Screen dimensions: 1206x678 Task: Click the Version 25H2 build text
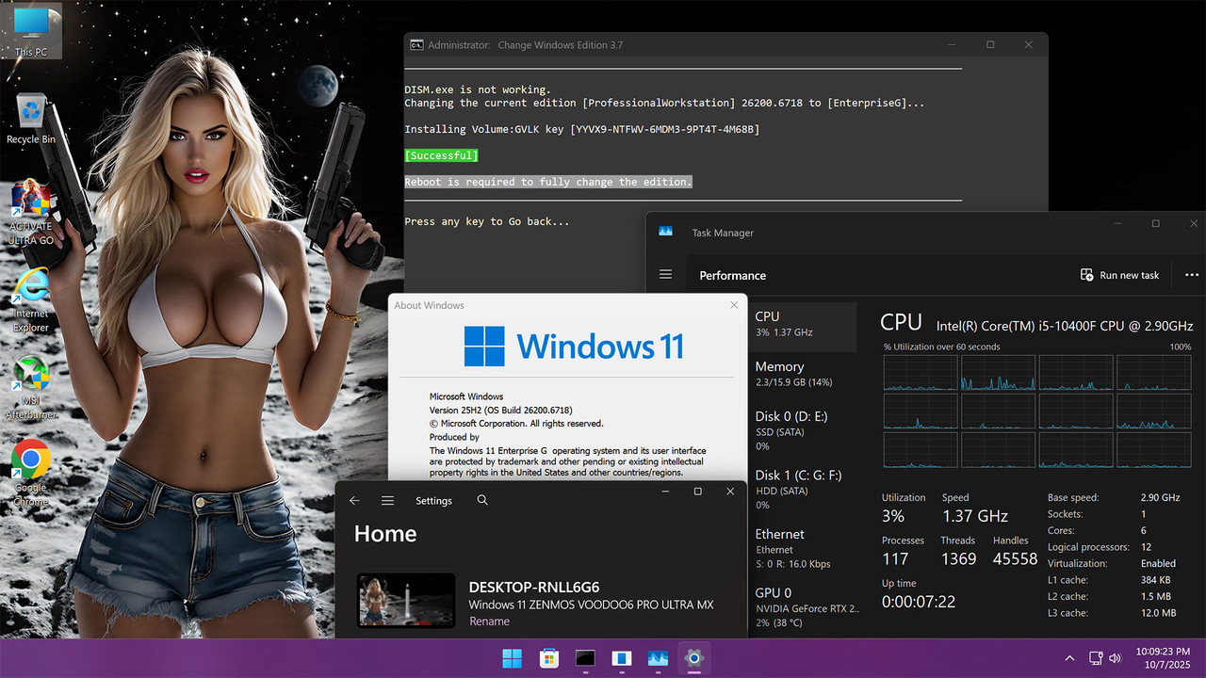pos(501,411)
